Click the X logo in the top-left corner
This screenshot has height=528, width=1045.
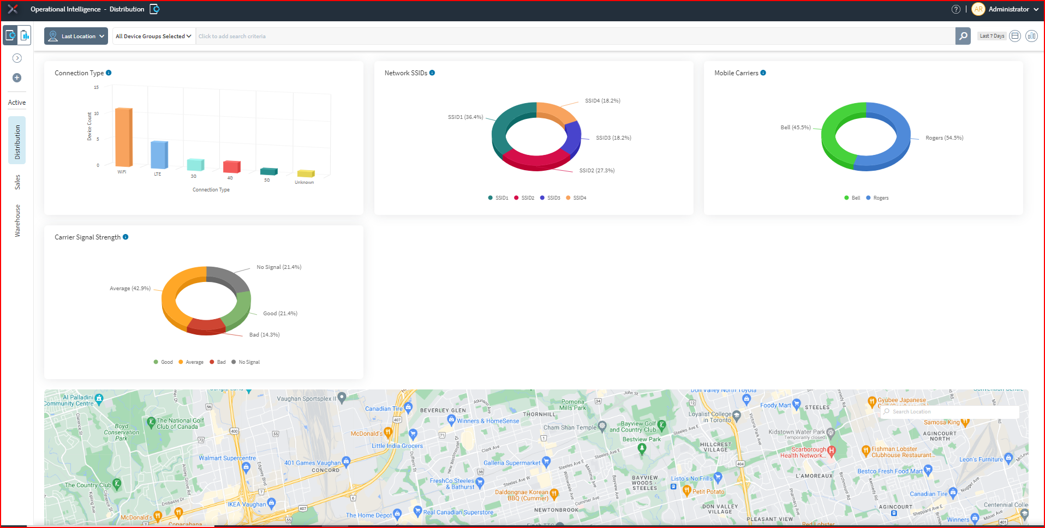(x=13, y=9)
